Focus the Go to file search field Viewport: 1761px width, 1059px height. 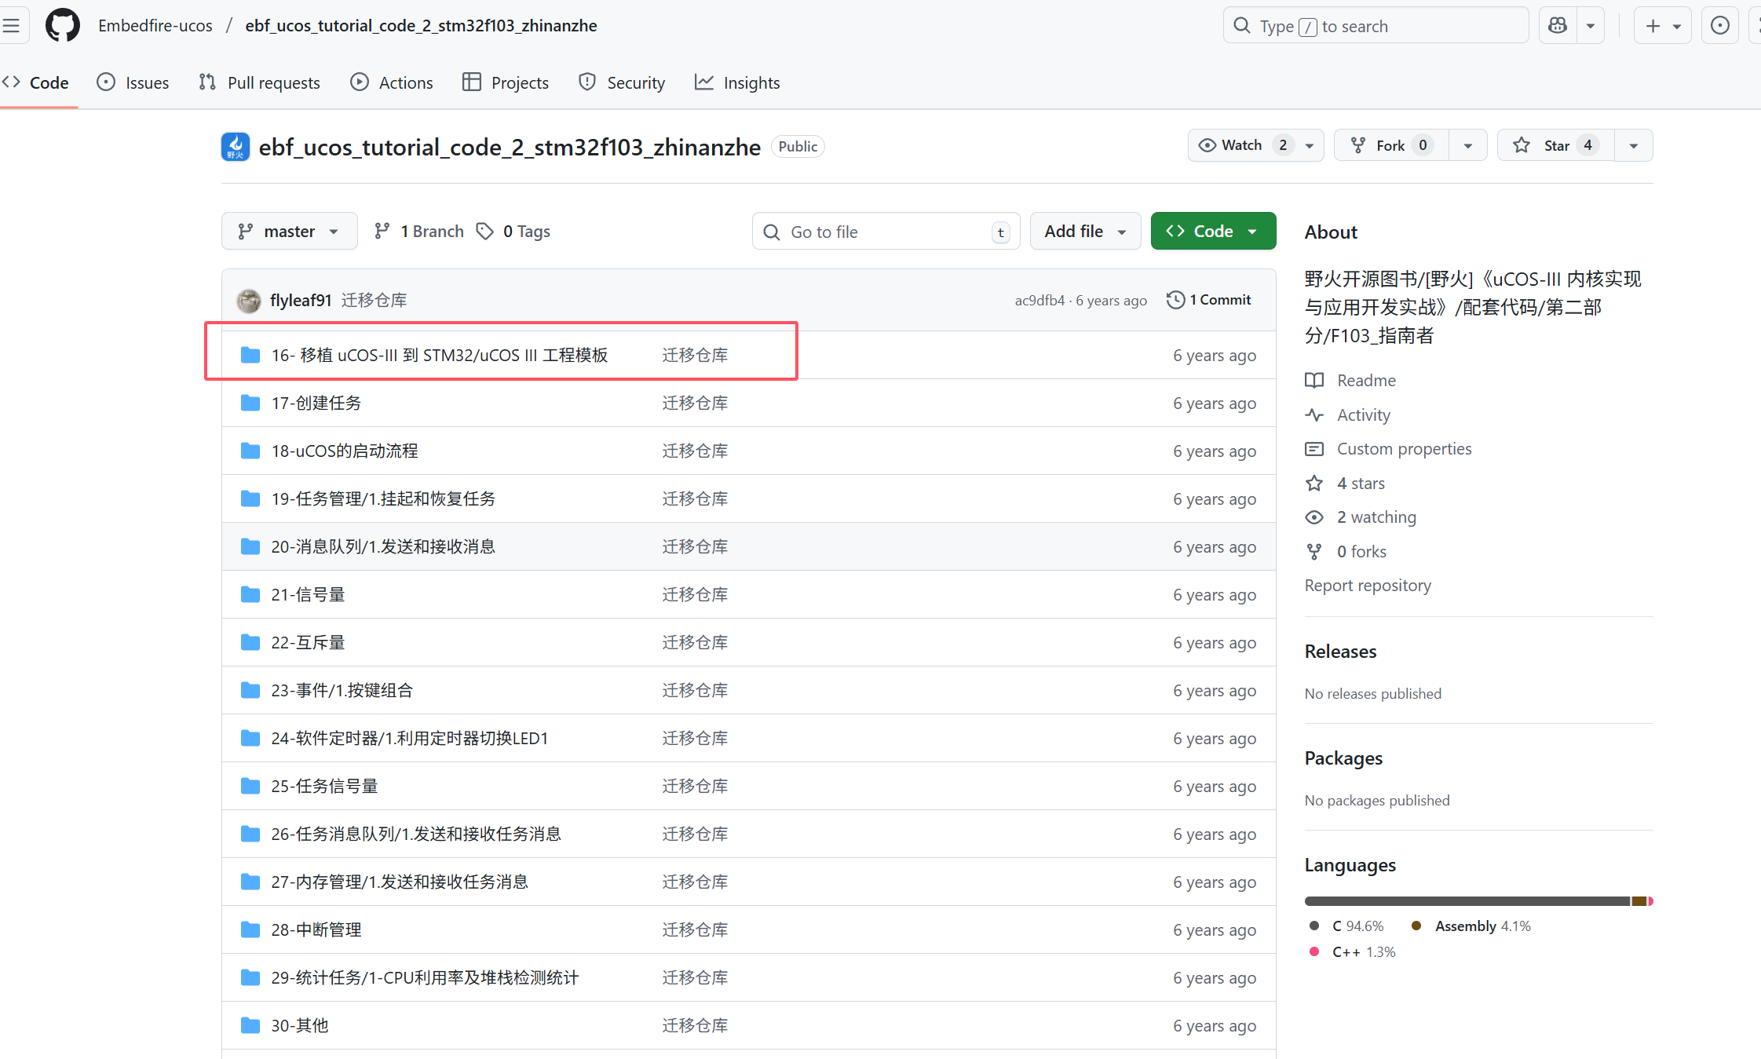pos(886,232)
